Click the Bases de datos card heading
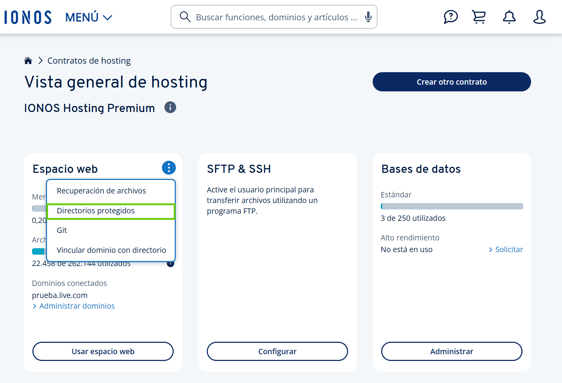The height and width of the screenshot is (383, 562). tap(421, 169)
